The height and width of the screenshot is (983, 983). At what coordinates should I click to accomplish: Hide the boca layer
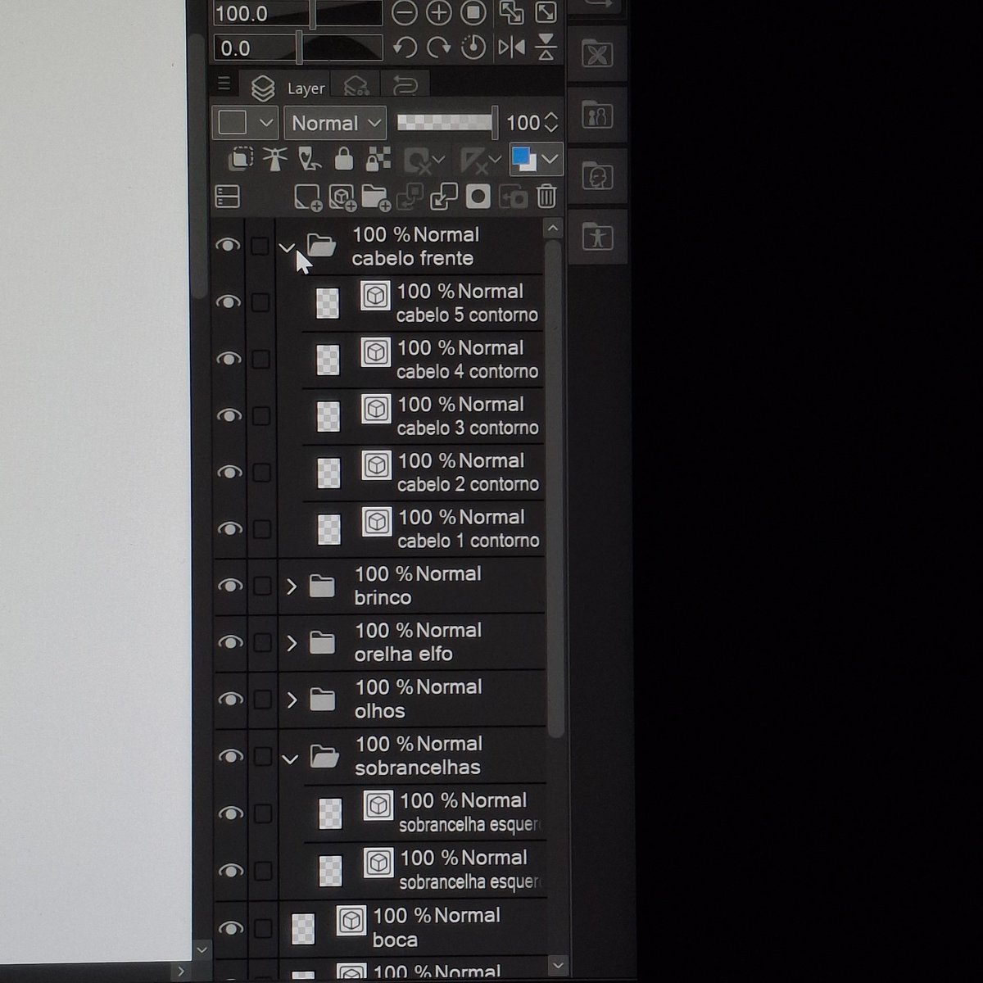[x=232, y=928]
